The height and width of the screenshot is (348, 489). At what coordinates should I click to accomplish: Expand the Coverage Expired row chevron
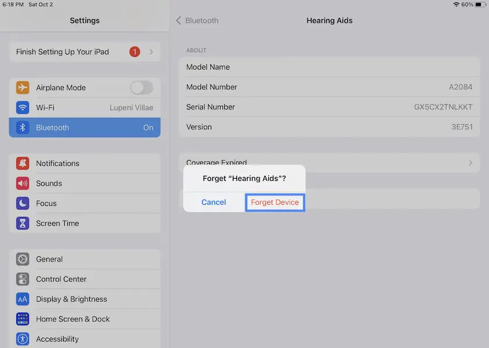470,163
